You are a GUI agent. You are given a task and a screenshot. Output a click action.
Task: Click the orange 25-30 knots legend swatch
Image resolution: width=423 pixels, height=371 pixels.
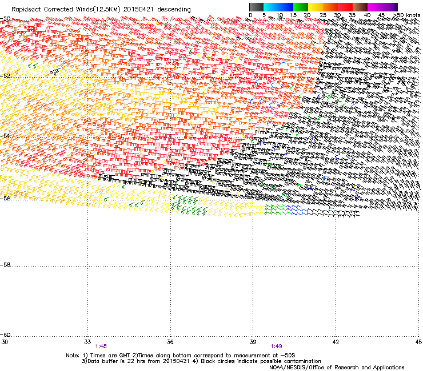pos(330,7)
